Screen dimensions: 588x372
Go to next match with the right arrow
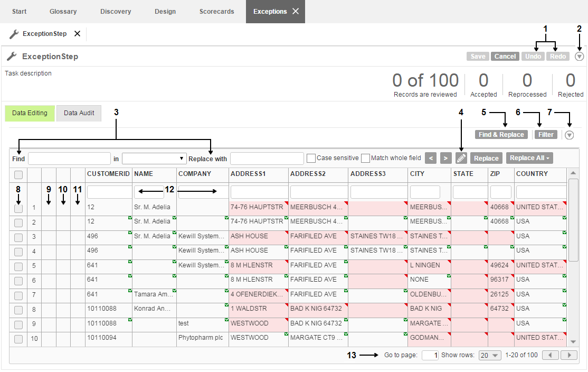(445, 159)
